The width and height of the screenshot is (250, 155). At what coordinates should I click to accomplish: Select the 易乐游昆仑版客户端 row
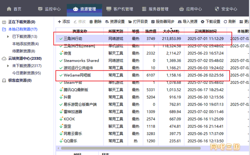coord(152,104)
